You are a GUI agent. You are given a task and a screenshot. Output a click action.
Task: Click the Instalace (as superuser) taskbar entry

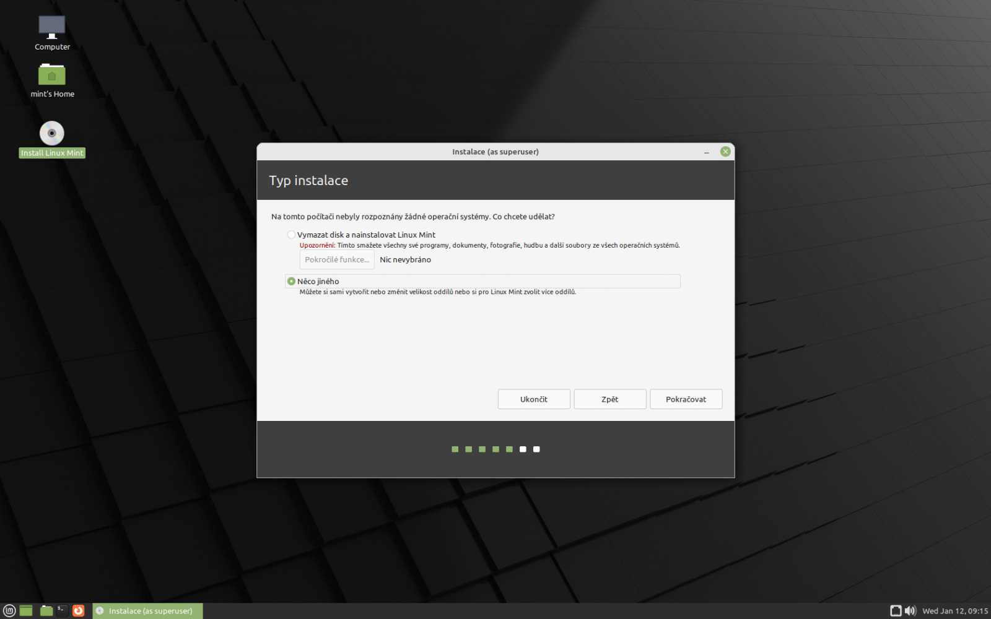point(148,611)
